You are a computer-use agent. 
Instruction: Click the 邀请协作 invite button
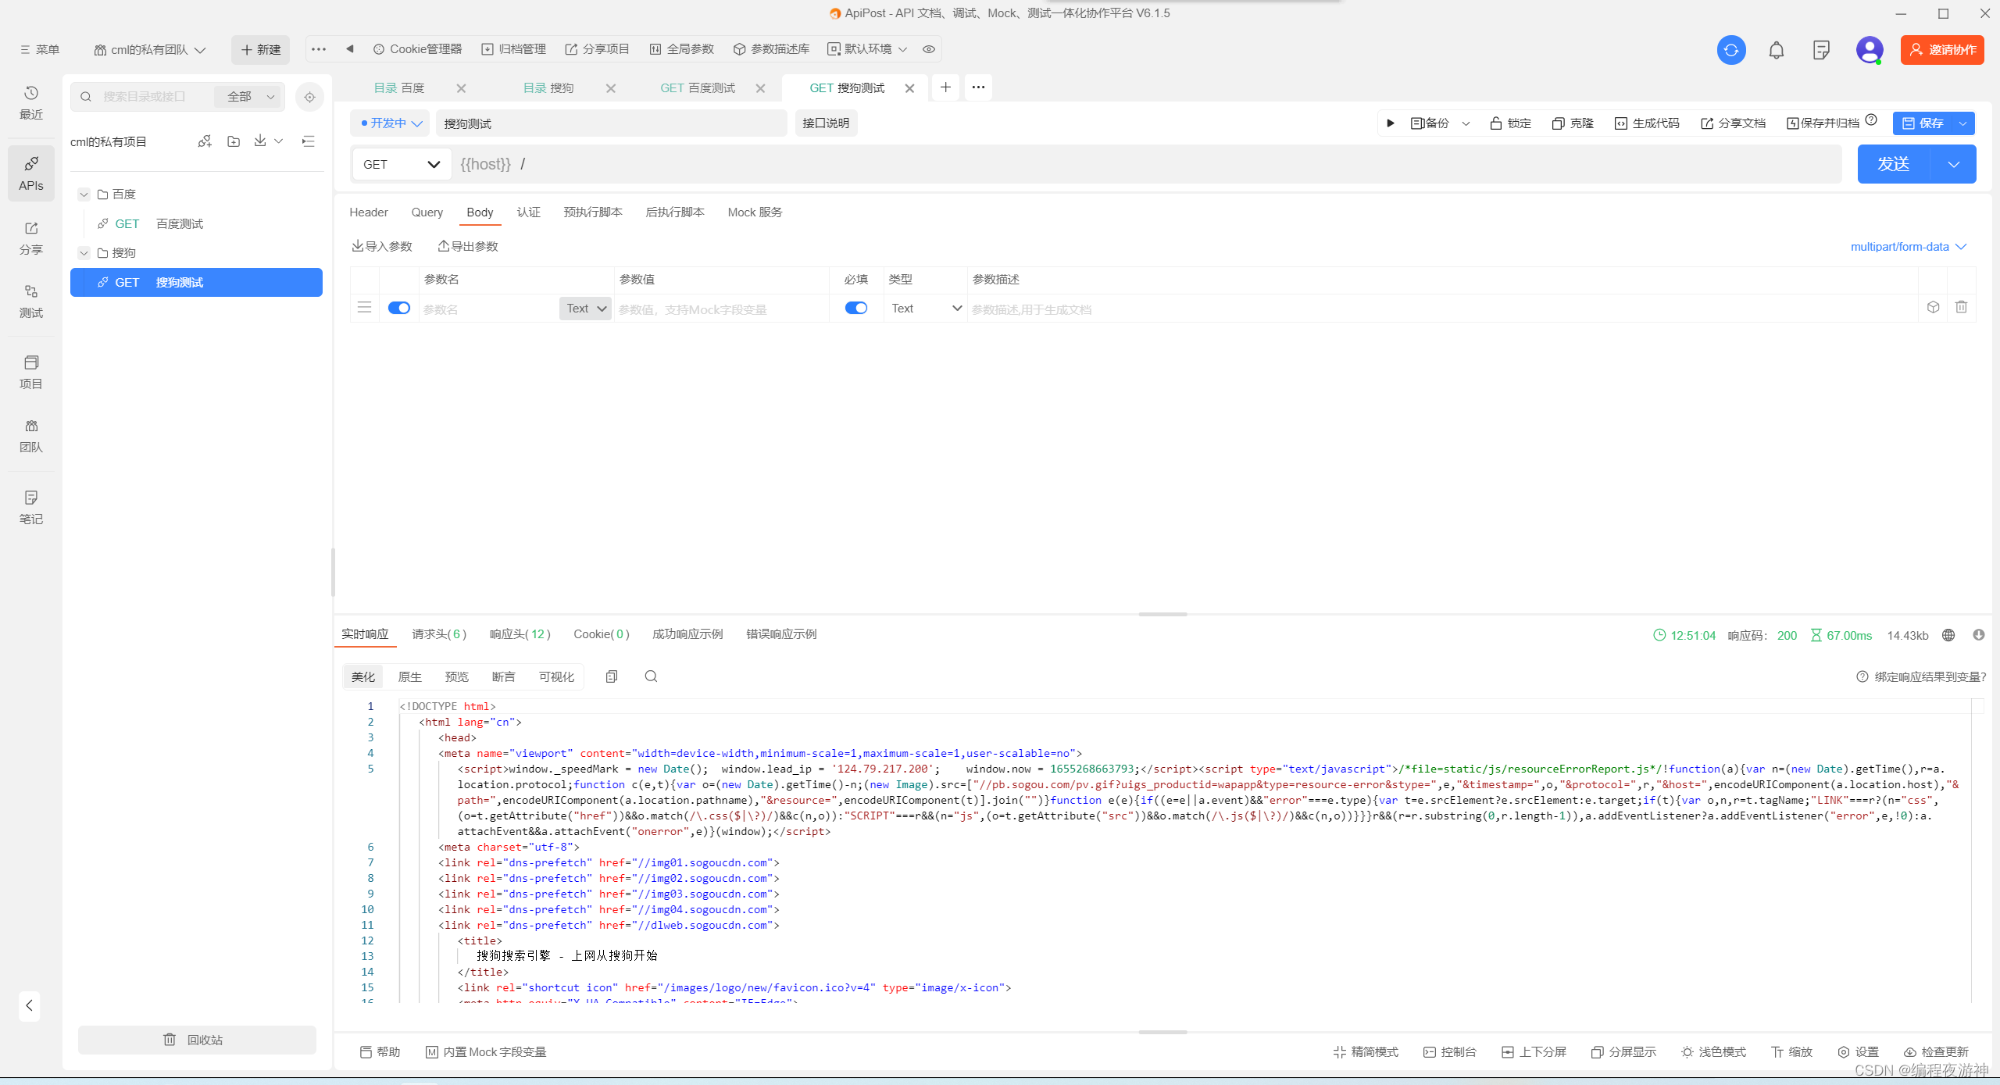[x=1941, y=50]
